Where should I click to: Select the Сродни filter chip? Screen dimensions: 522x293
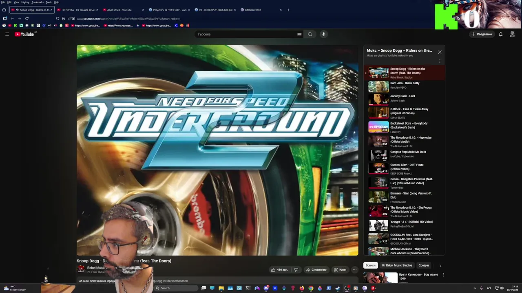424,265
